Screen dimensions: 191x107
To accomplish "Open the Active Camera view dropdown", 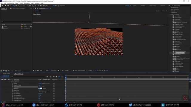I will pos(82,71).
